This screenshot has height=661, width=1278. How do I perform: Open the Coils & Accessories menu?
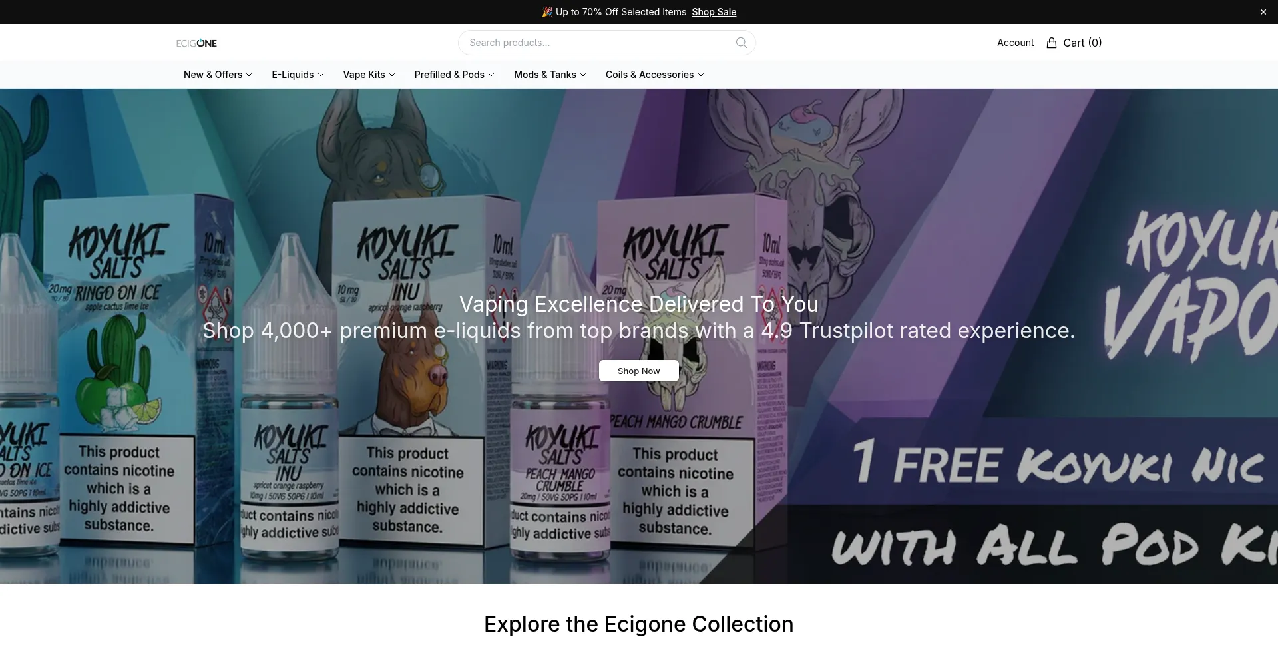654,75
